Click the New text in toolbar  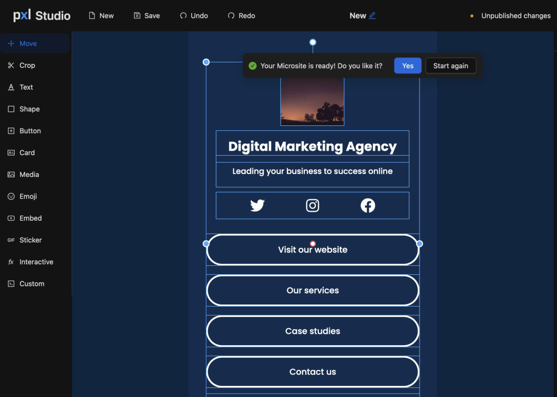pos(107,15)
